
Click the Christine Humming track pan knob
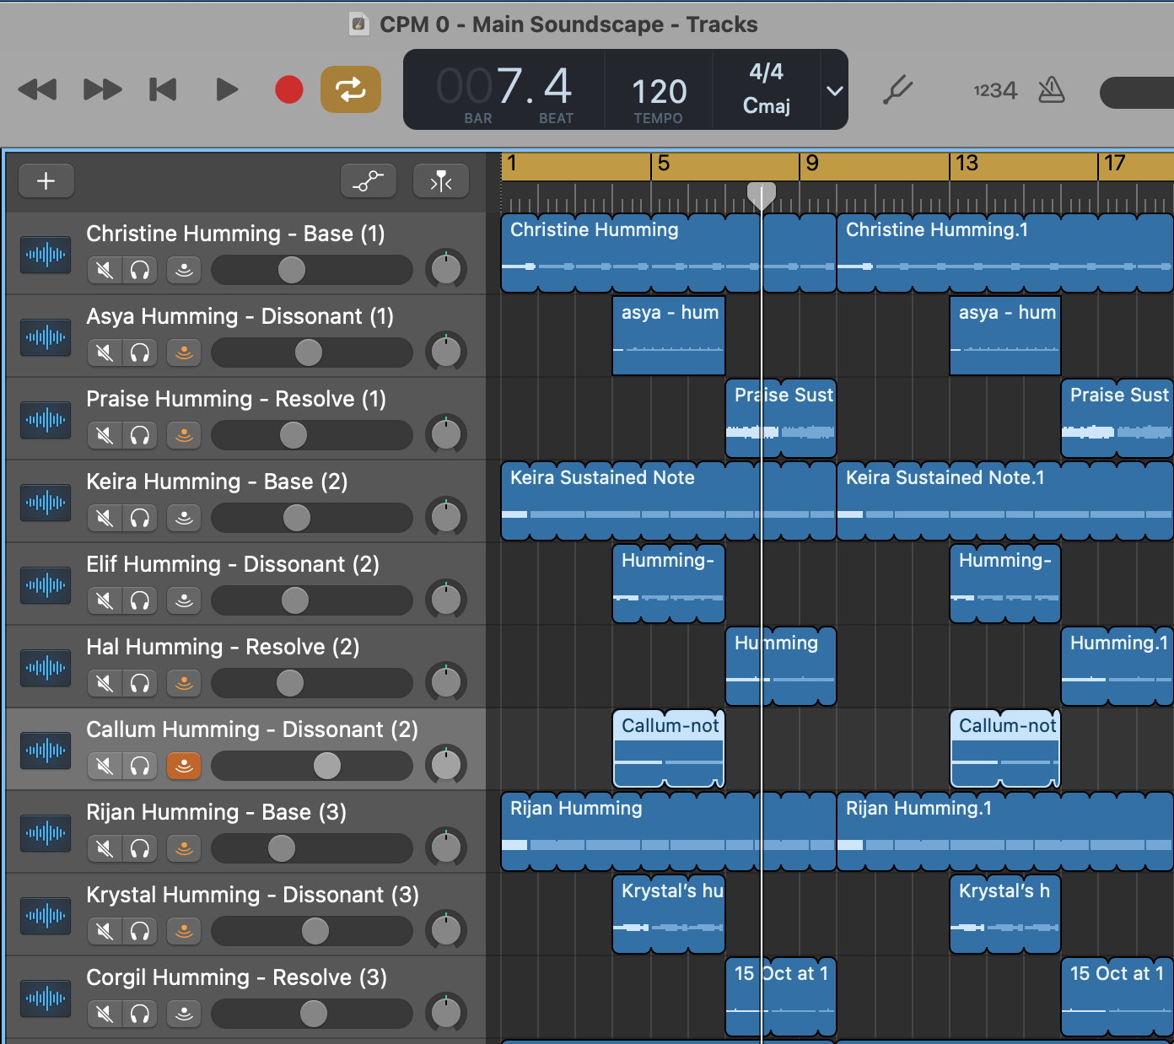[445, 269]
